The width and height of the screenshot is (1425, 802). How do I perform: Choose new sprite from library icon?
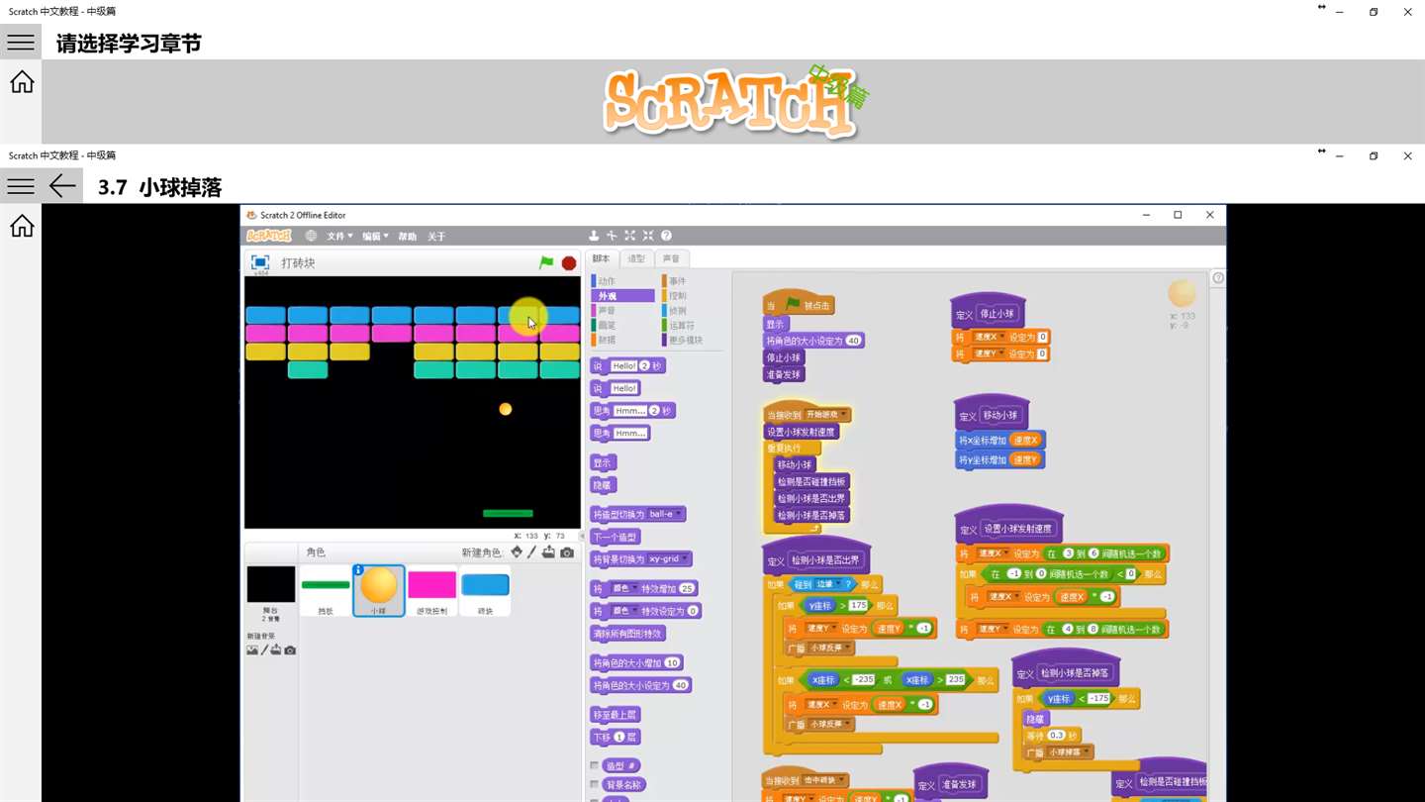(x=517, y=552)
